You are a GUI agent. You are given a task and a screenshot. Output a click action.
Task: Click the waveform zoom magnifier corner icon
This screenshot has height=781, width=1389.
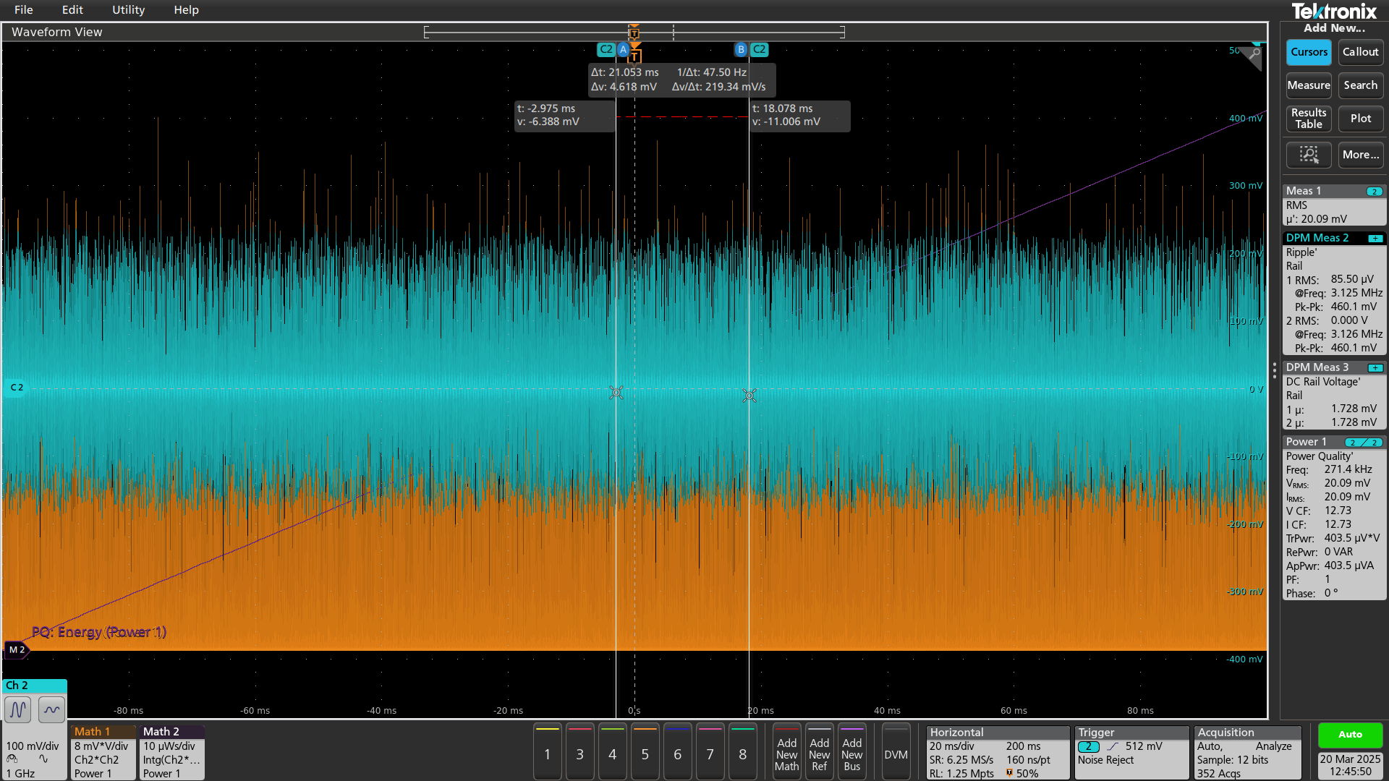(x=1254, y=54)
